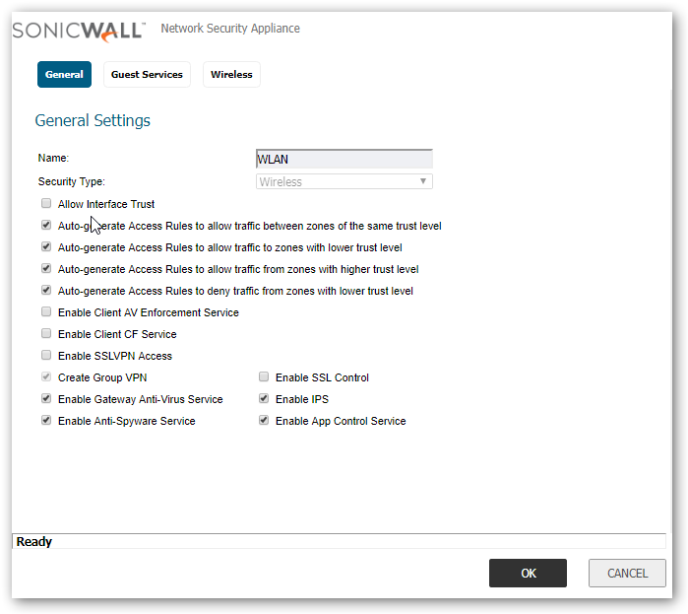The image size is (688, 614).
Task: Uncheck deny traffic from lower trust zones
Action: (x=46, y=291)
